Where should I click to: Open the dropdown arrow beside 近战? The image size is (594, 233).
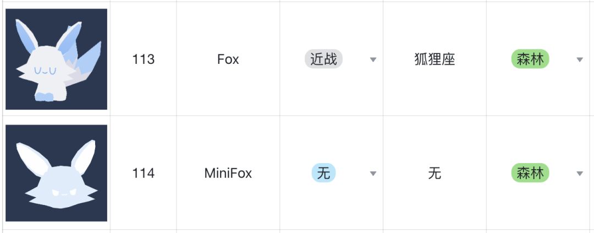click(373, 59)
